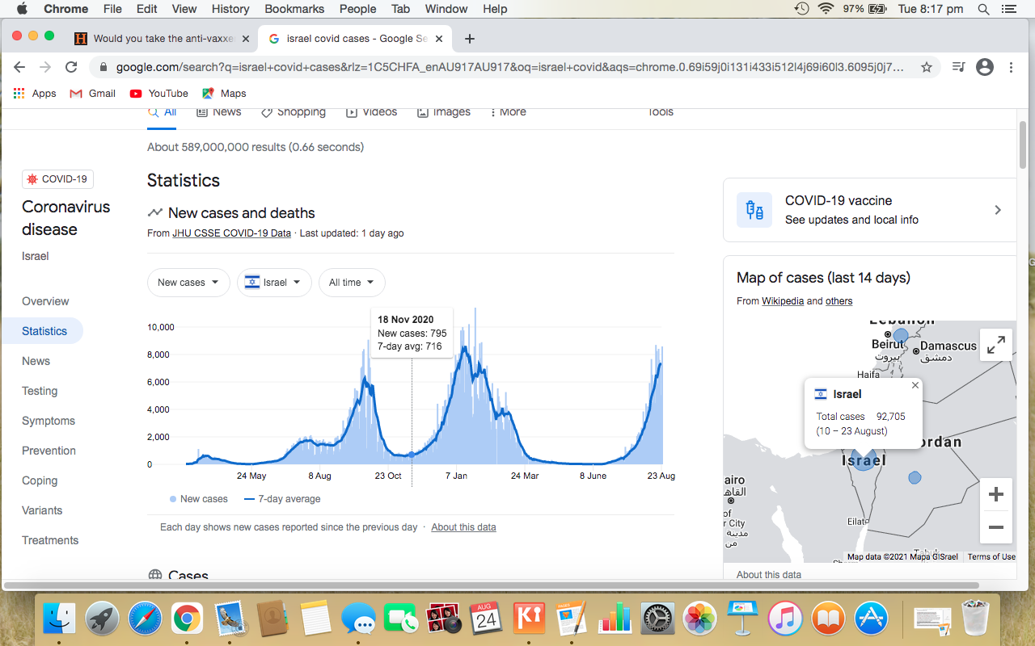1035x646 pixels.
Task: Open the Wikipedia source link for map
Action: [x=783, y=301]
